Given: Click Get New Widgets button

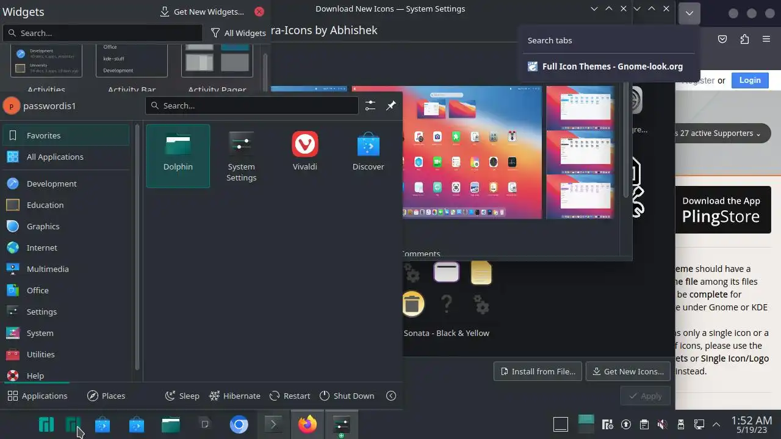Looking at the screenshot, I should [202, 12].
